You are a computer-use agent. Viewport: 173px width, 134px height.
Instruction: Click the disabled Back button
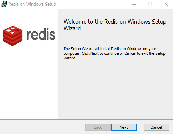coord(98,127)
